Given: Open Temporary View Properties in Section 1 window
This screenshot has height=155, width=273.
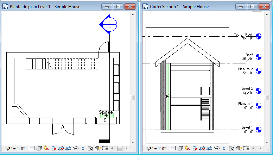Looking at the screenshot, I should point(231,149).
